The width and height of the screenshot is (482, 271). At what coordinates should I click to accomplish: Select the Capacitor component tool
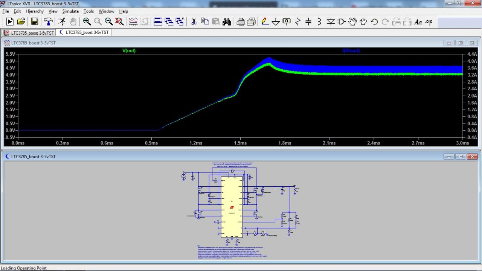coord(308,22)
